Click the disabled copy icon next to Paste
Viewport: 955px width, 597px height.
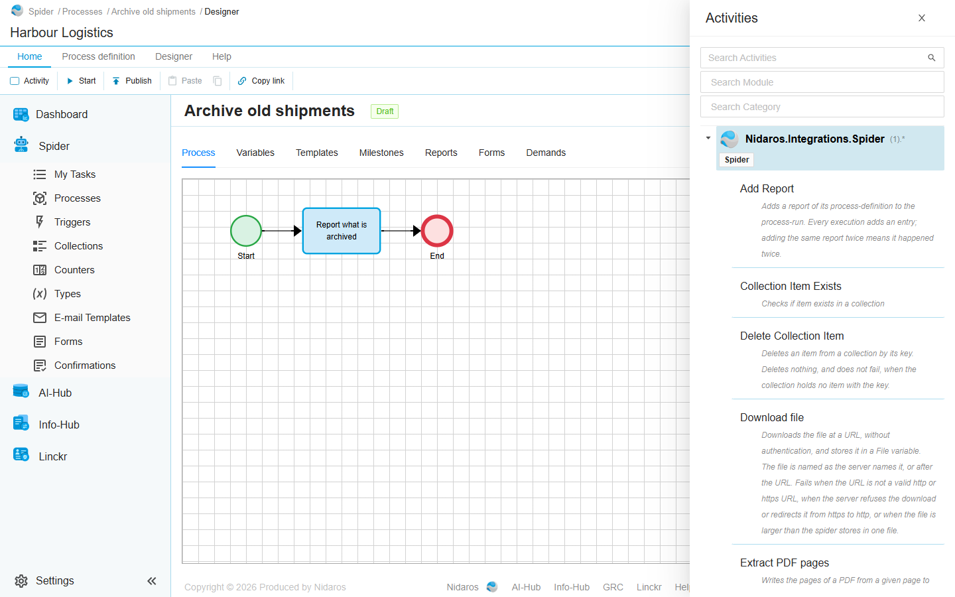pos(218,81)
